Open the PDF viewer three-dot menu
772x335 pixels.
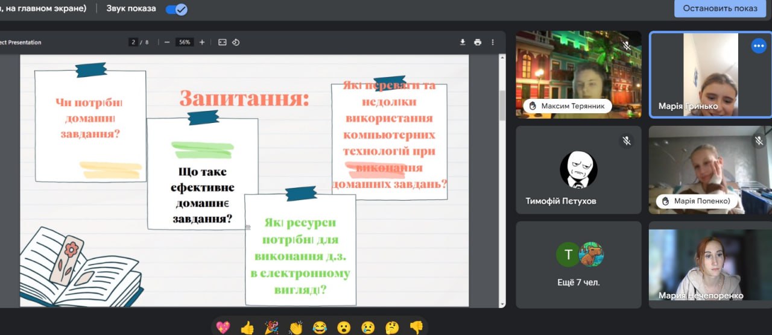coord(493,42)
